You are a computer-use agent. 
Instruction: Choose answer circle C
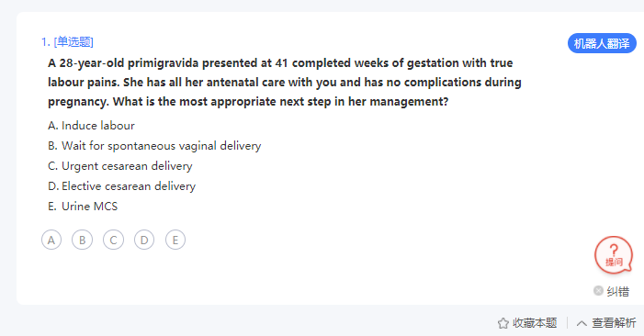[113, 240]
